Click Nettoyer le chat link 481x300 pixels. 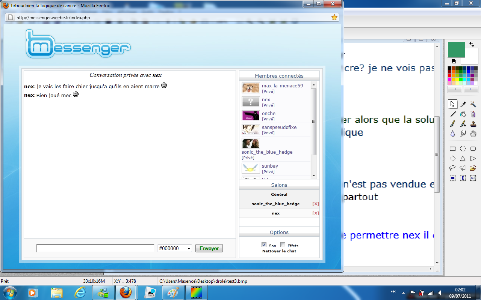(x=279, y=251)
